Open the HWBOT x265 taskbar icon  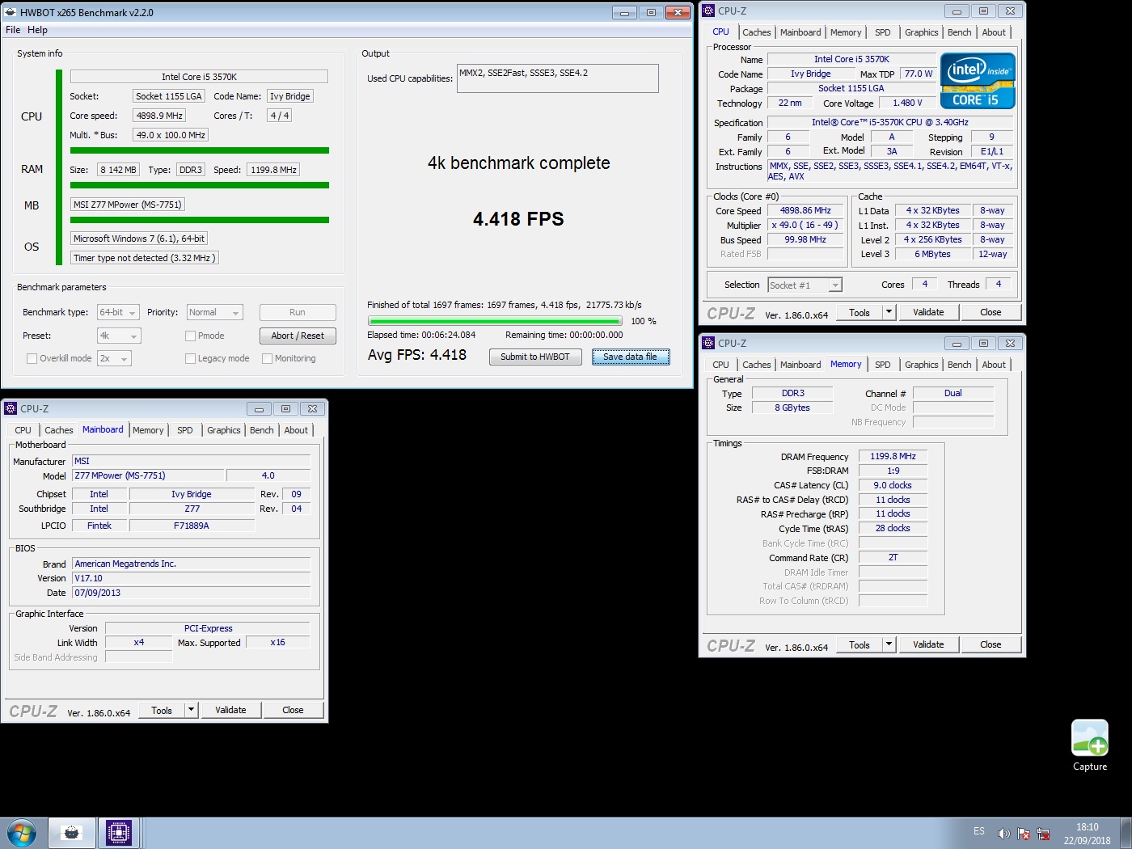tap(72, 833)
